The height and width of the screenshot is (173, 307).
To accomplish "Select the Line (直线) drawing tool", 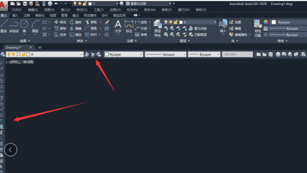I will coord(3,26).
